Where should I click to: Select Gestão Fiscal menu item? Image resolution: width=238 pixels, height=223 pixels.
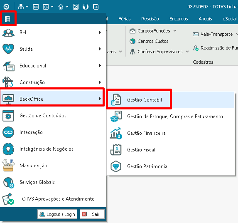click(171, 150)
